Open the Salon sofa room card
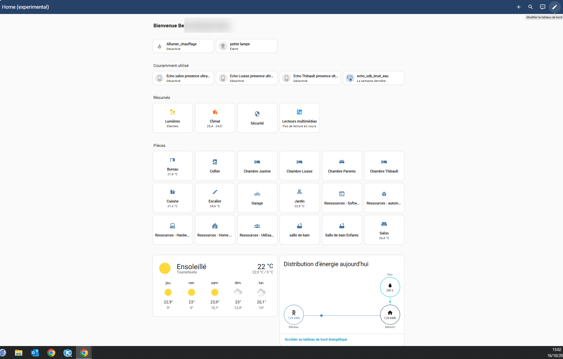 (384, 230)
